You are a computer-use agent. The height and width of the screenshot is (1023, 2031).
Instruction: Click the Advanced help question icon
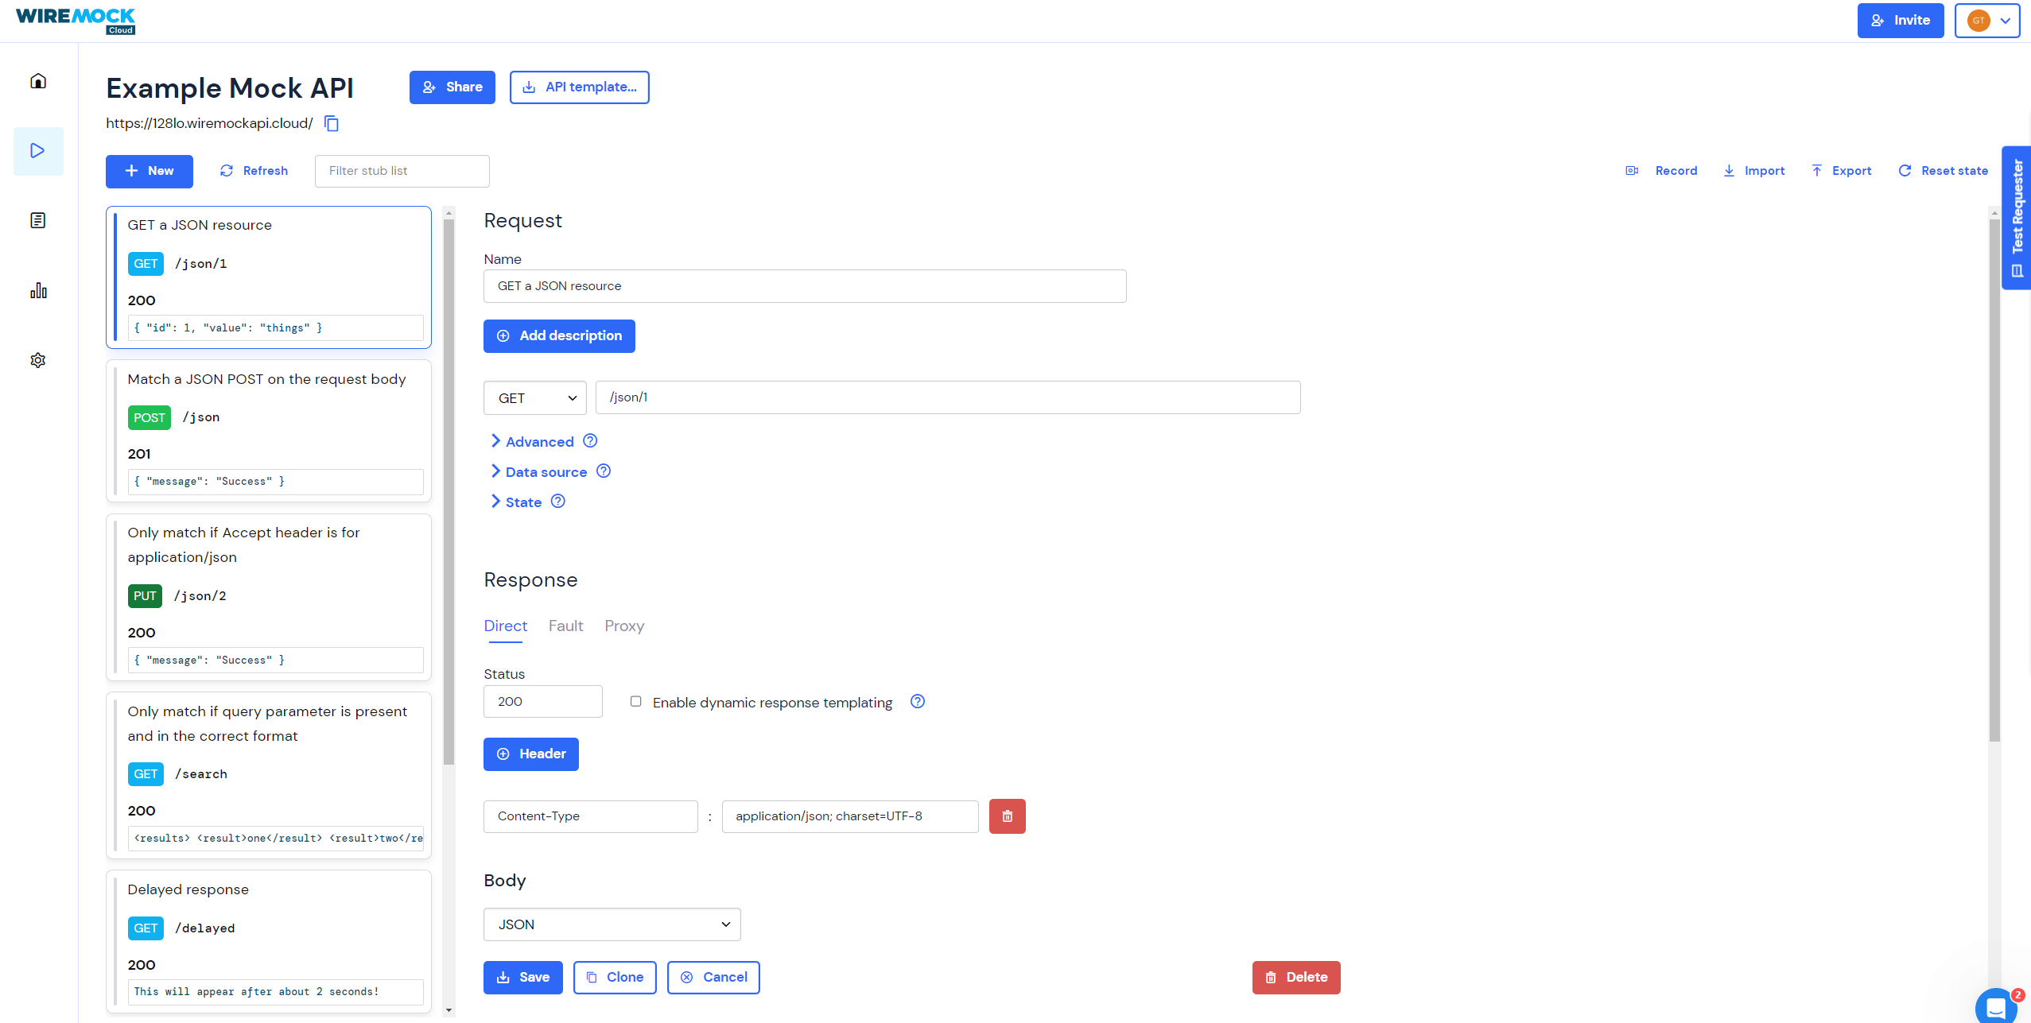point(590,441)
